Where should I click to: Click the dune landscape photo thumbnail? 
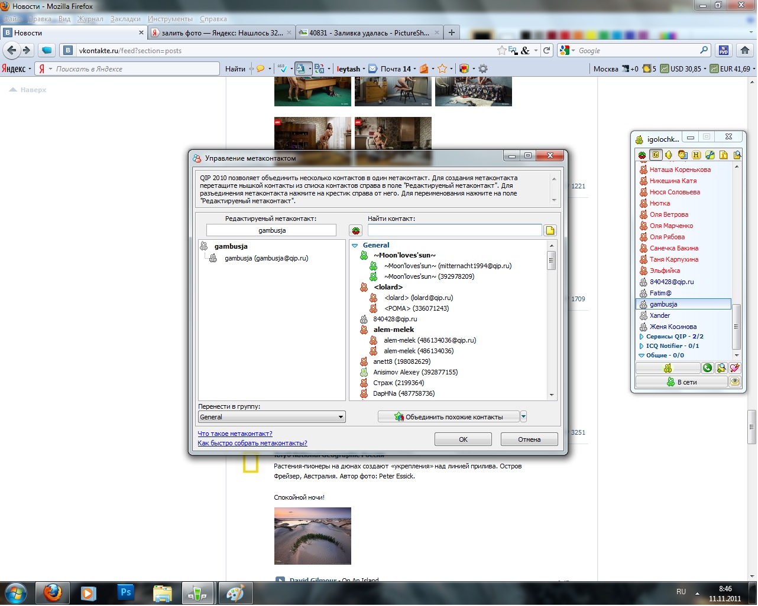point(313,536)
